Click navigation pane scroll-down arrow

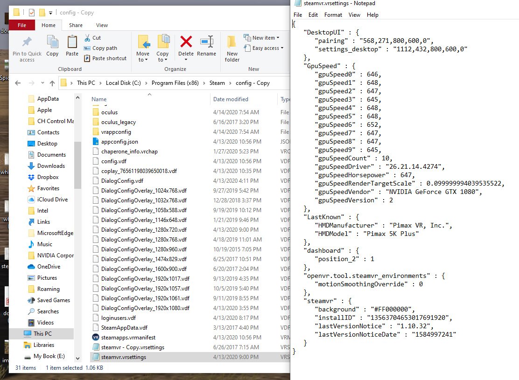tap(77, 358)
